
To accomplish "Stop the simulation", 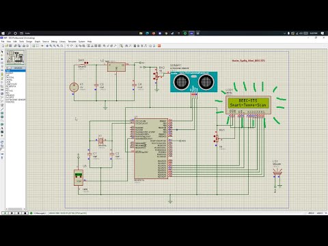I will [25, 213].
